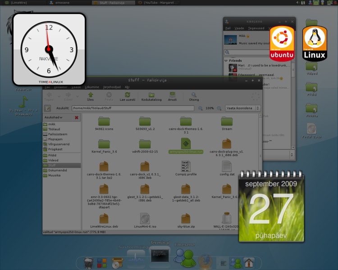The image size is (338, 270).
Task: Open Tegevused menu in emesene
Action: click(x=256, y=28)
